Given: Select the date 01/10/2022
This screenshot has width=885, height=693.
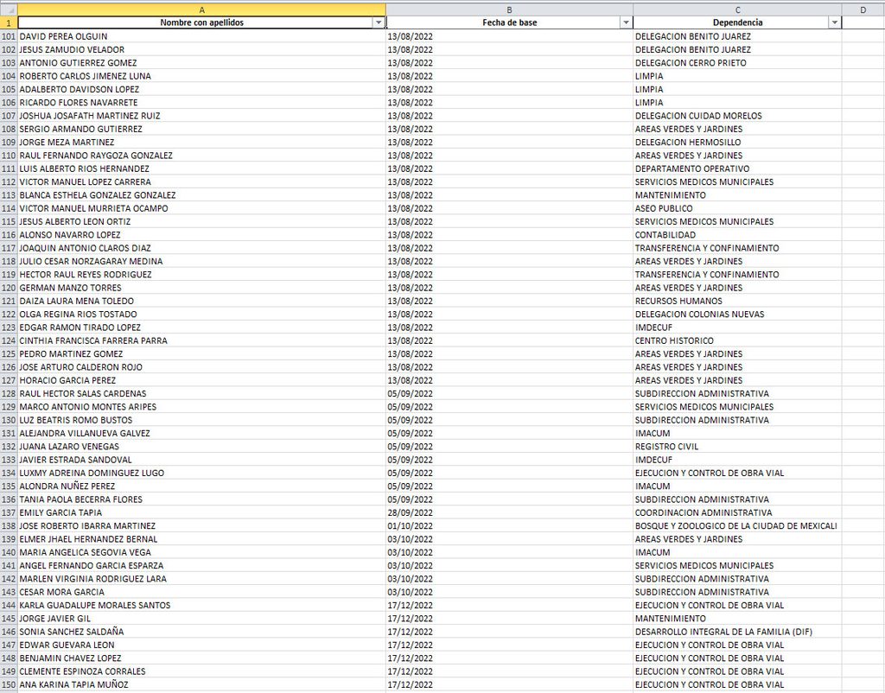Looking at the screenshot, I should click(x=509, y=526).
